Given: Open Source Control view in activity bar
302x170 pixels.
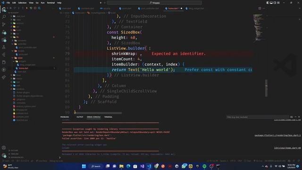Looking at the screenshot, I should click(4, 25).
